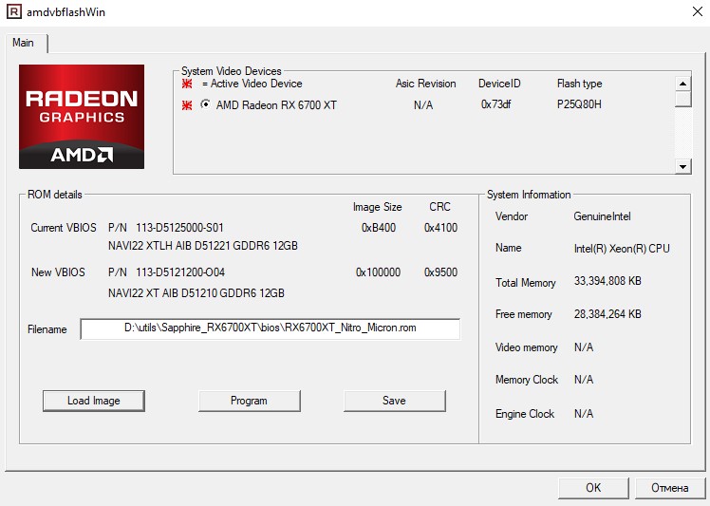
Task: Click the Asic Revision column header
Action: pos(425,84)
